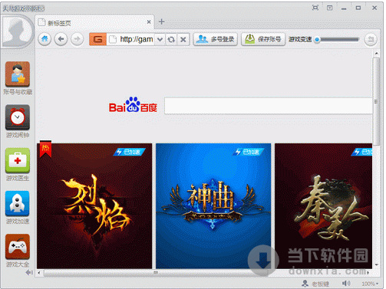Click the user avatar picture
This screenshot has height=289, width=386.
(17, 31)
